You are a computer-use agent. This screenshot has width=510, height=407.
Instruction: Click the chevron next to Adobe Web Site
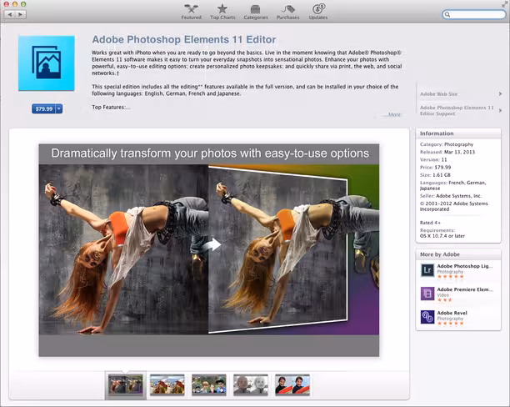500,93
